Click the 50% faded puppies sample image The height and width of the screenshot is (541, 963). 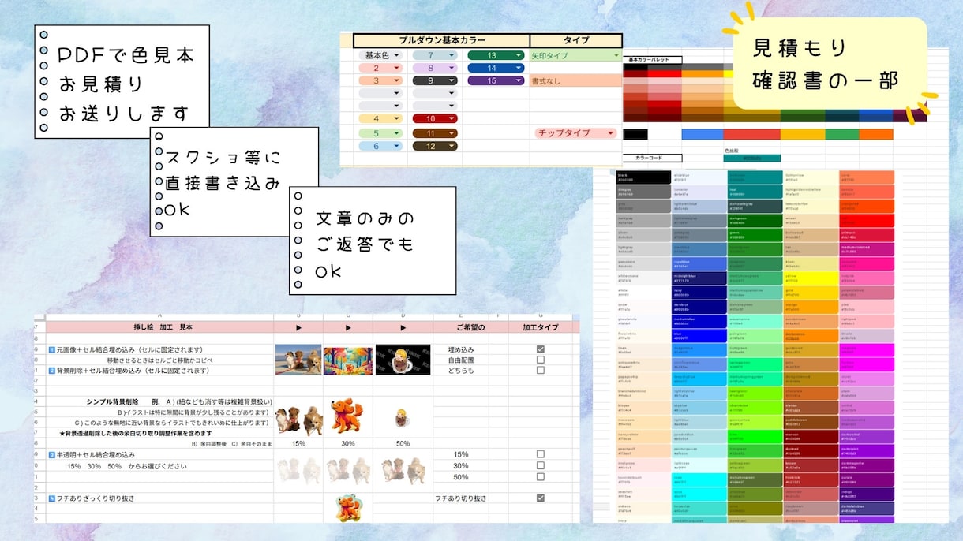[x=403, y=471]
